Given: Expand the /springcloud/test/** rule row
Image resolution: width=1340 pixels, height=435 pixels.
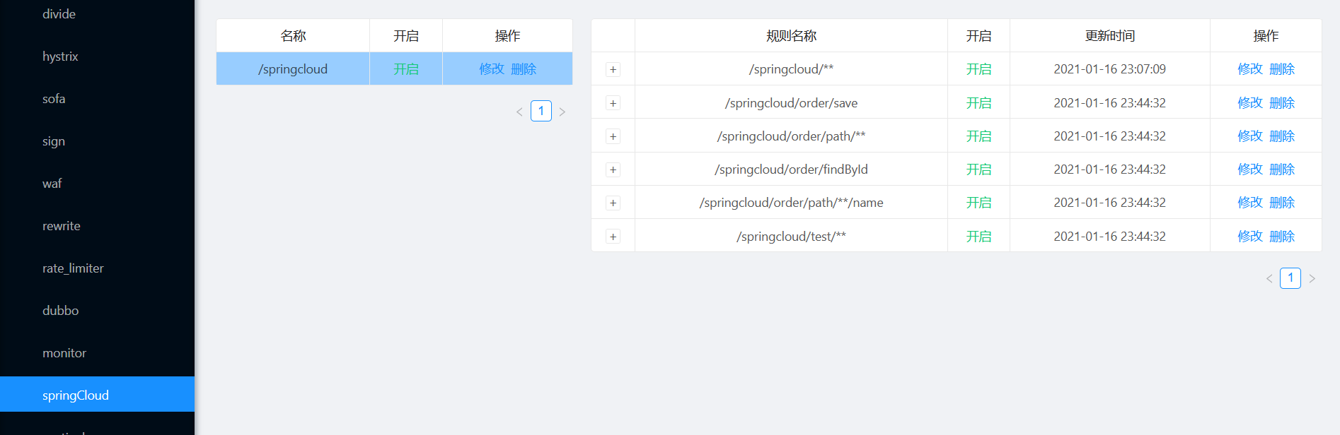Looking at the screenshot, I should tap(613, 237).
